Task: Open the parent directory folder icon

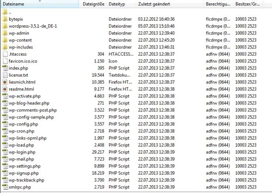Action: 5,12
